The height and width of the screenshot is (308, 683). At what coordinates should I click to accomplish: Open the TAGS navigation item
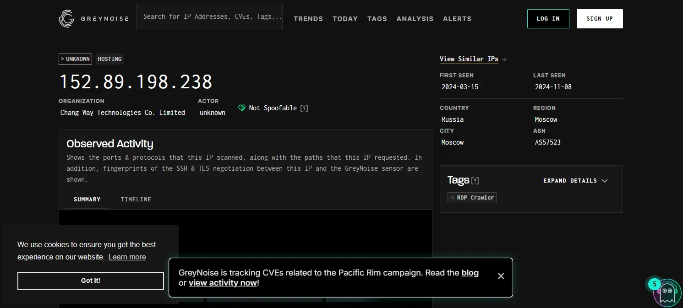[377, 19]
